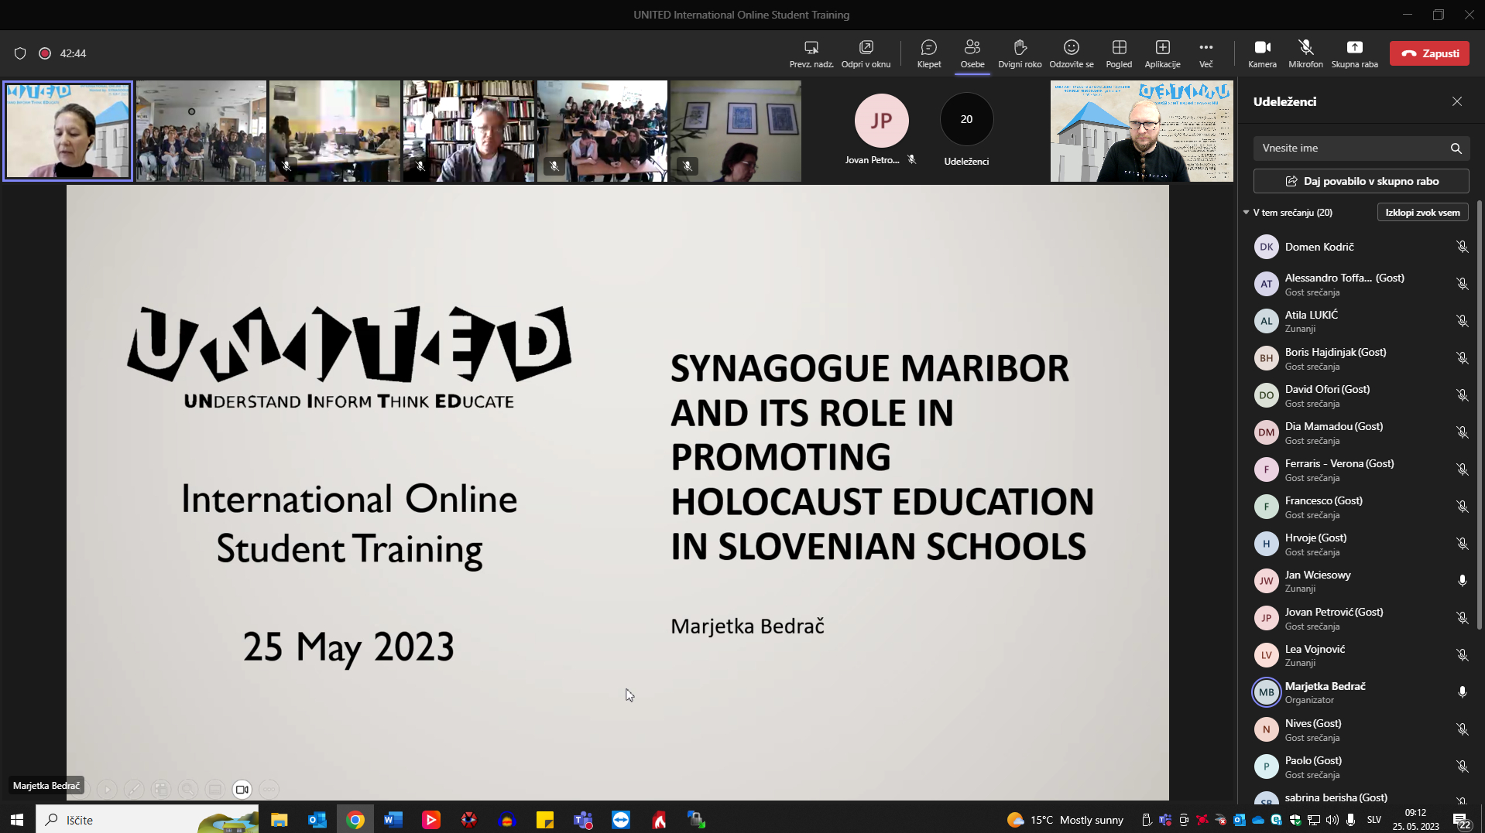Click the system tray volume icon
The width and height of the screenshot is (1485, 833).
tap(1332, 819)
